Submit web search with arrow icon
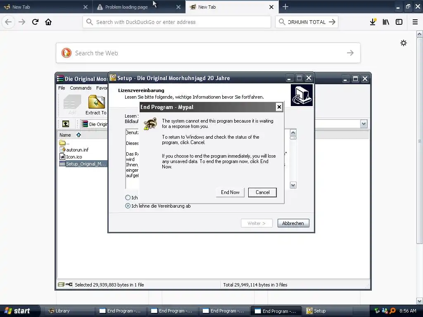Image resolution: width=423 pixels, height=317 pixels. (350, 53)
